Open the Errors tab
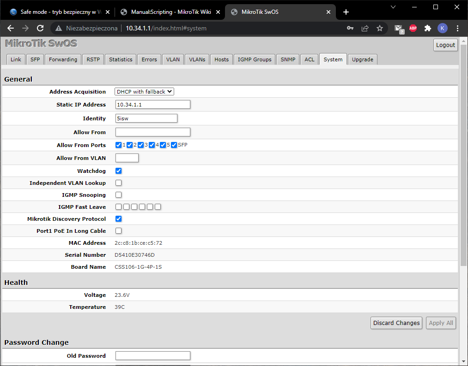The width and height of the screenshot is (468, 366). (x=149, y=59)
